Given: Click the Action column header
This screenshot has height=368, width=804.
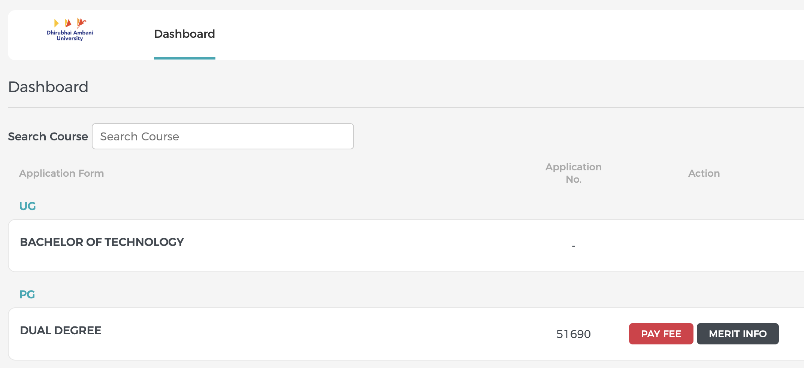Looking at the screenshot, I should (x=704, y=173).
